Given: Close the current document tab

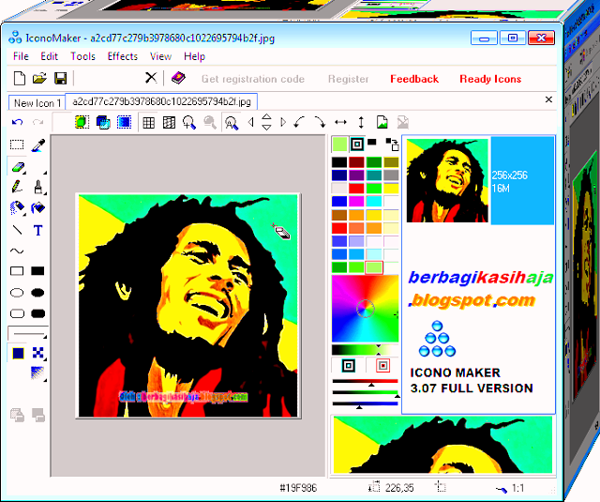Looking at the screenshot, I should pyautogui.click(x=548, y=99).
